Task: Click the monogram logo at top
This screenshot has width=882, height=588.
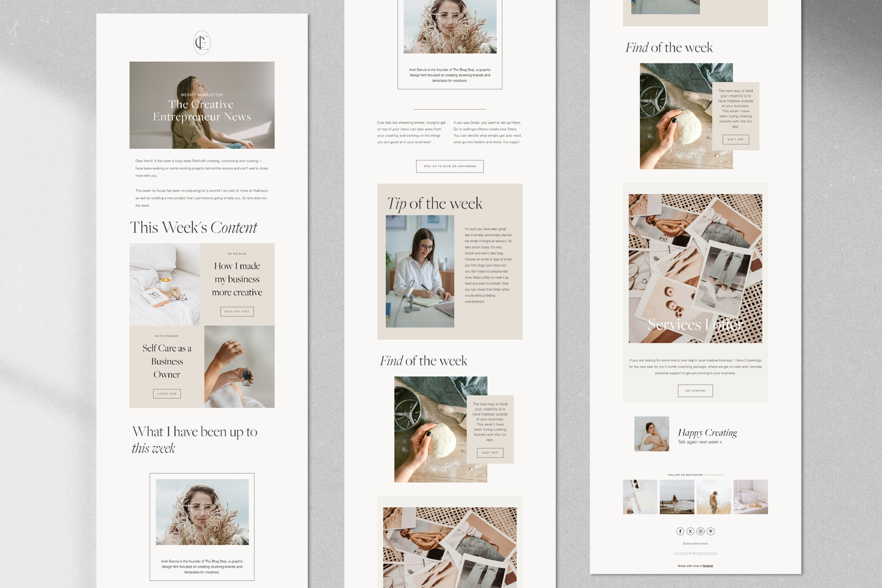Action: [202, 43]
